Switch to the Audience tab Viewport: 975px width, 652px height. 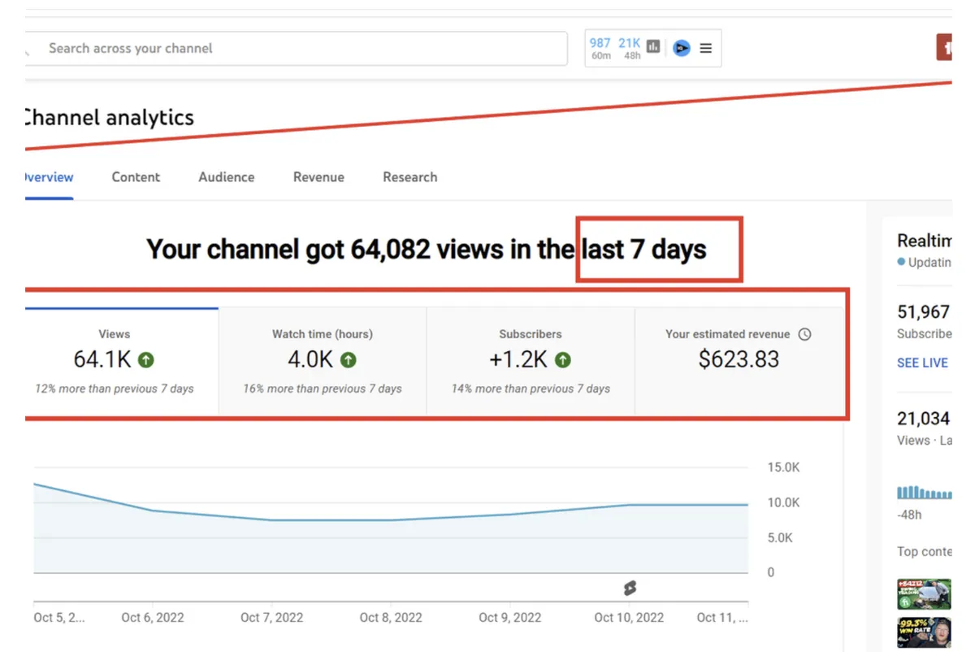[x=226, y=177]
